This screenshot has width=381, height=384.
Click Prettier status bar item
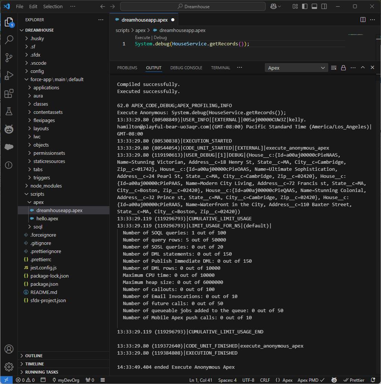point(354,380)
